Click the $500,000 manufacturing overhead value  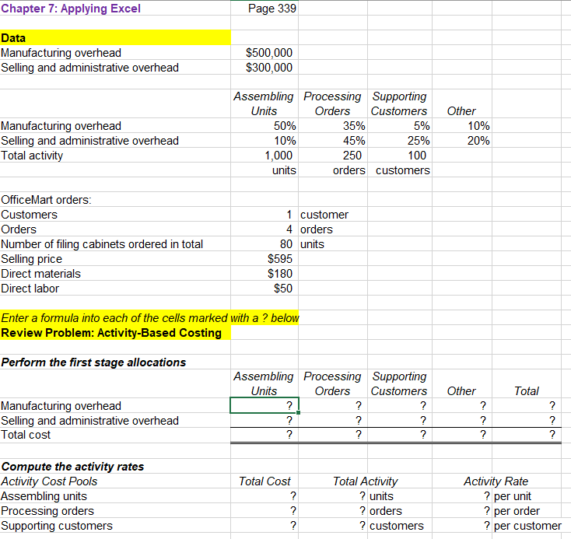[264, 53]
